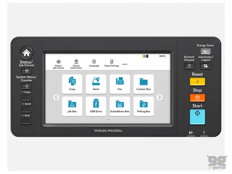The image size is (232, 174).
Task: Select the USB Drive tile
Action: [x=96, y=106]
